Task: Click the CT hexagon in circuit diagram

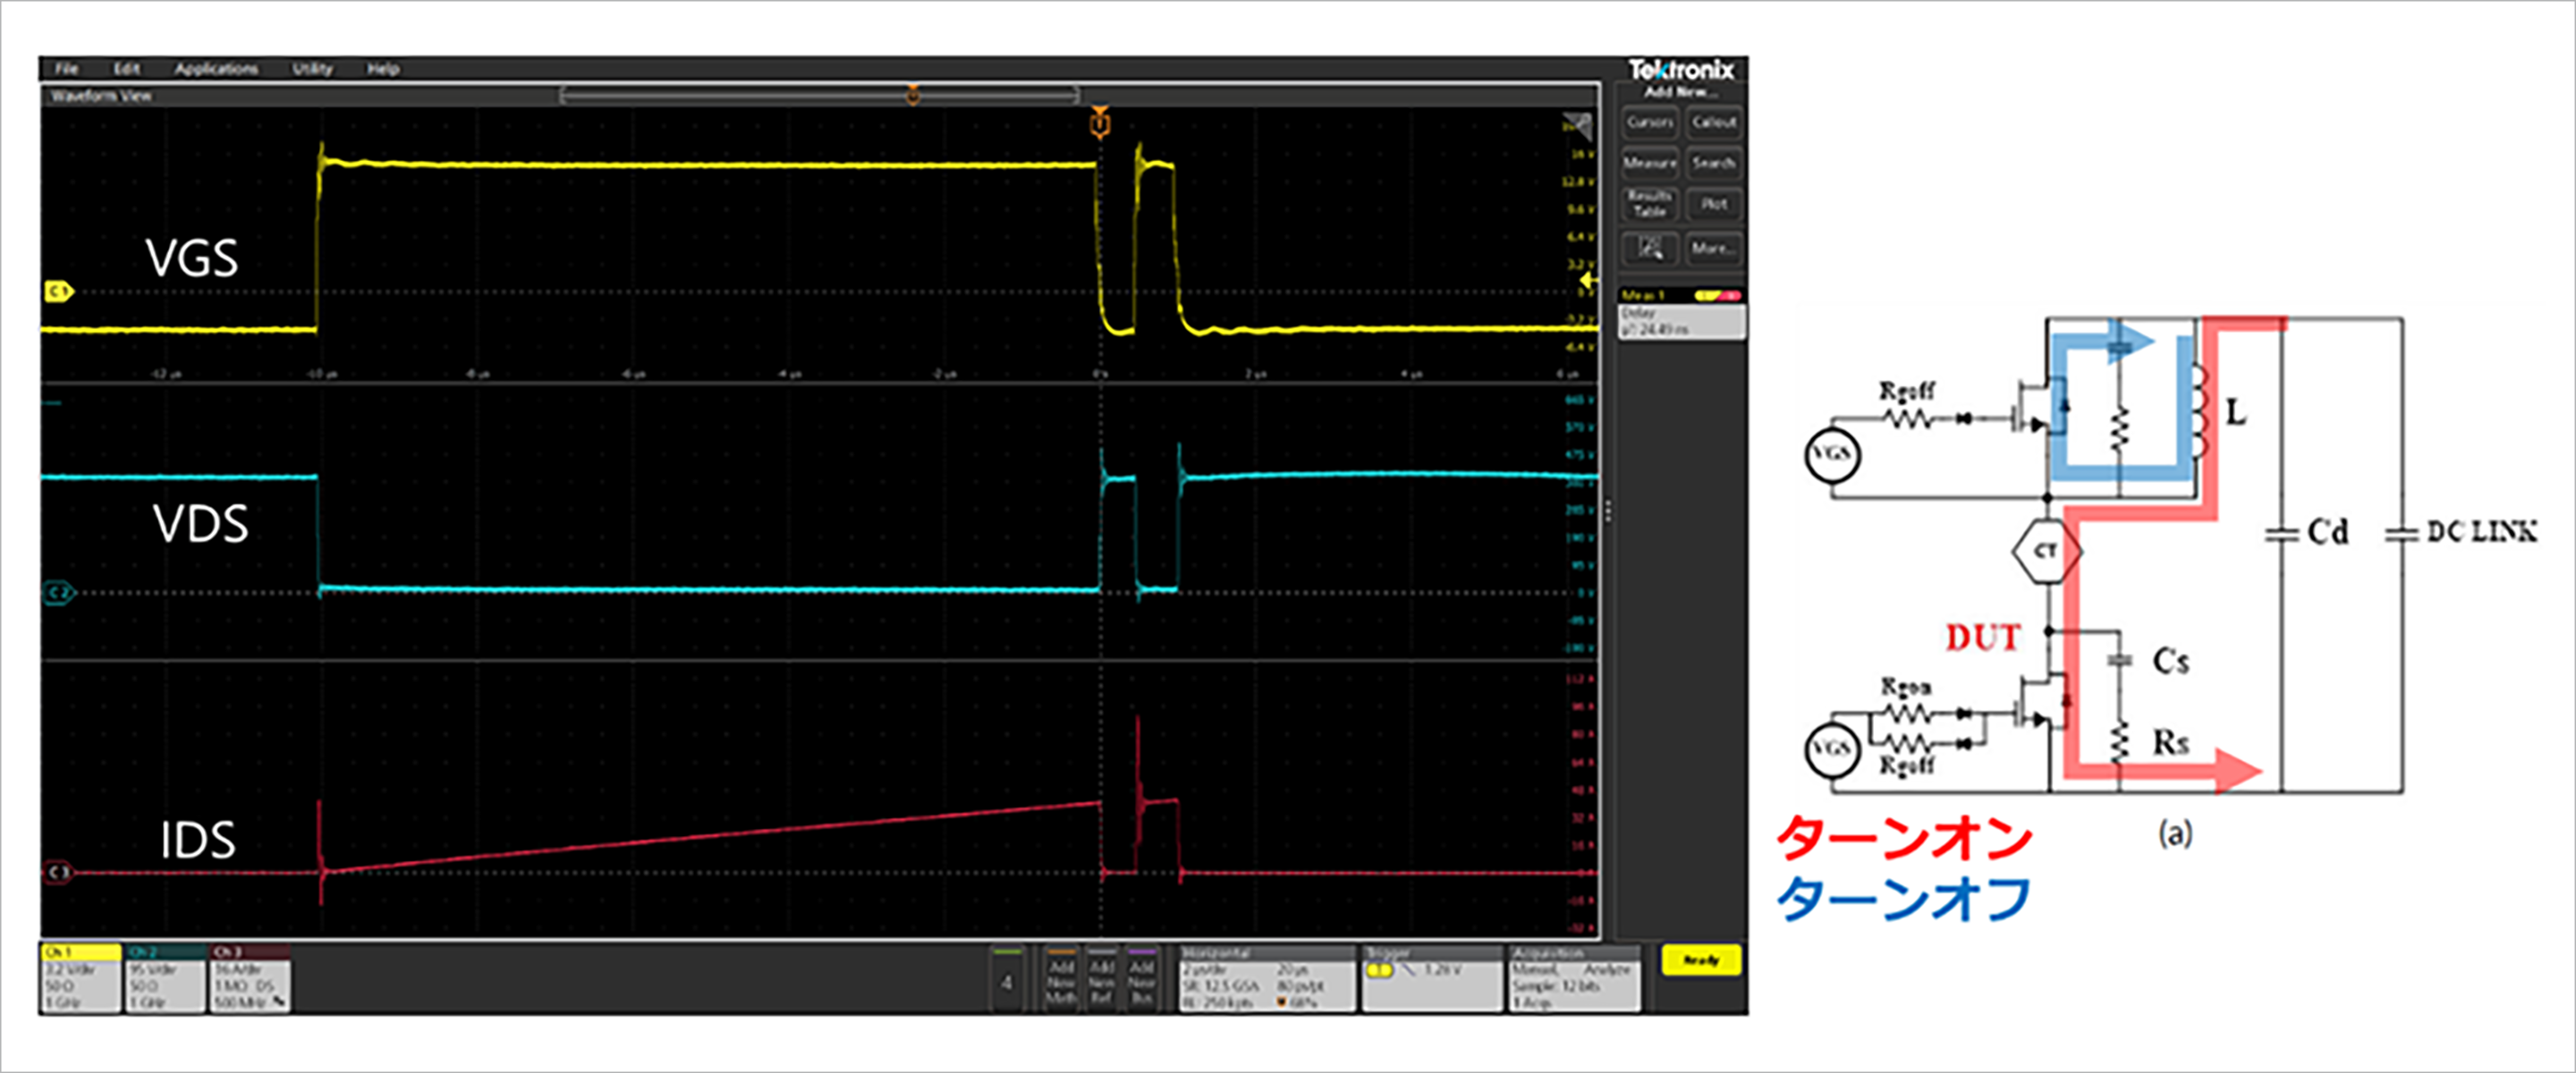Action: click(2046, 551)
